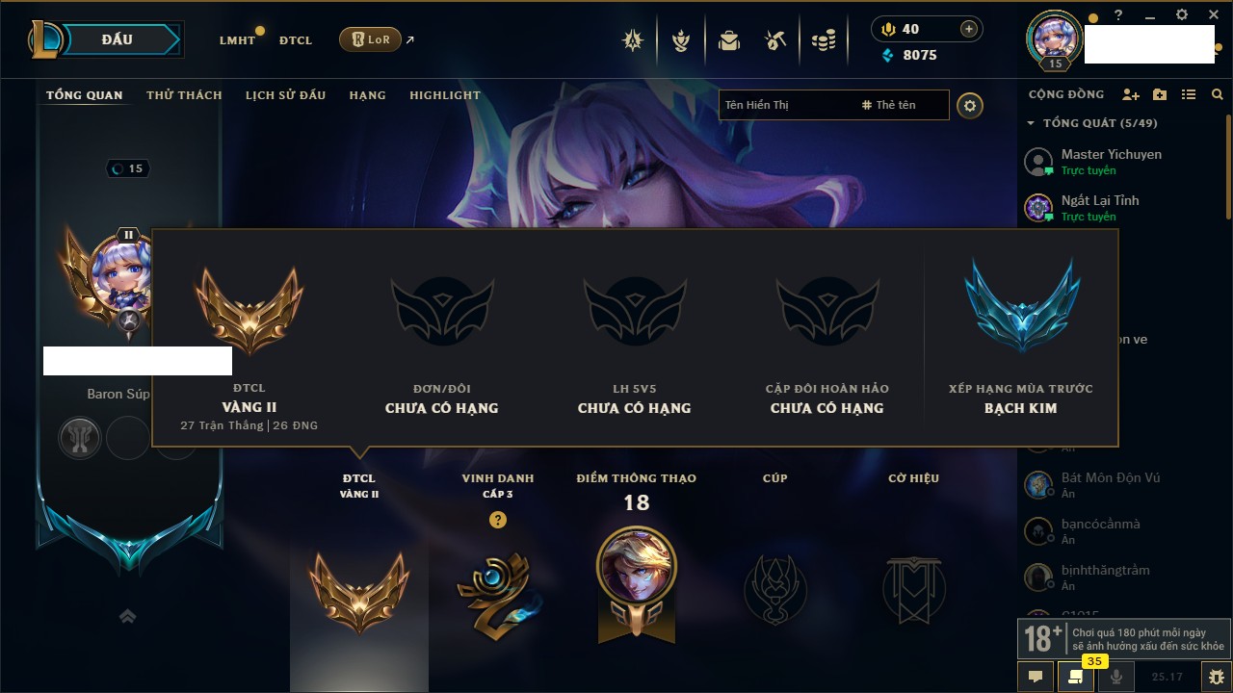The width and height of the screenshot is (1233, 693).
Task: Open the Store coins icon
Action: 823,40
